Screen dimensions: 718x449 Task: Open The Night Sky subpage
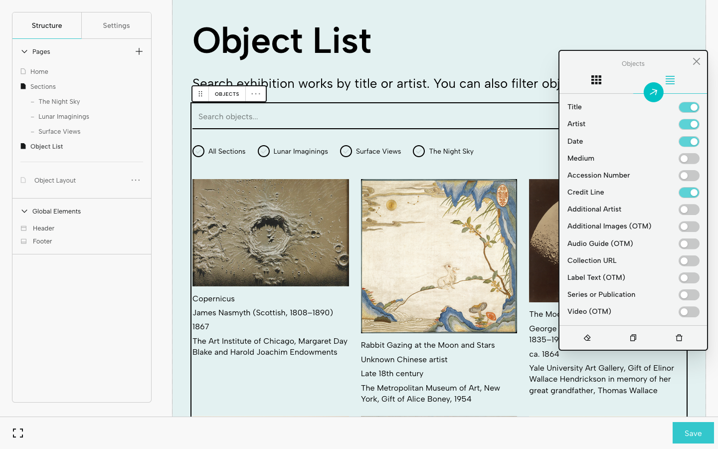(x=59, y=102)
